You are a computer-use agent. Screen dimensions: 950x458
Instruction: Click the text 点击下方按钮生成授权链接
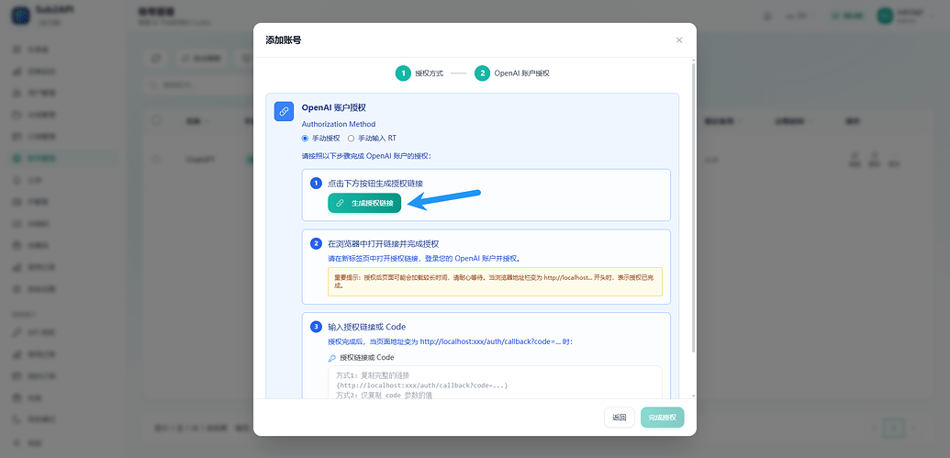[x=375, y=183]
